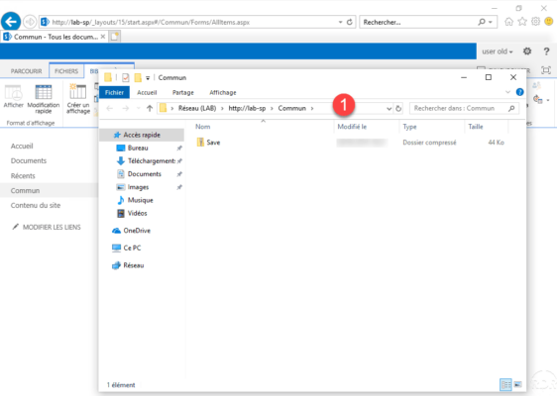Image resolution: width=557 pixels, height=396 pixels.
Task: Open the Fichier tab in Explorer
Action: pyautogui.click(x=114, y=92)
